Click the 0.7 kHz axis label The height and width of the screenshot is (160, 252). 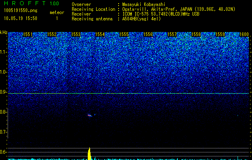point(3,132)
